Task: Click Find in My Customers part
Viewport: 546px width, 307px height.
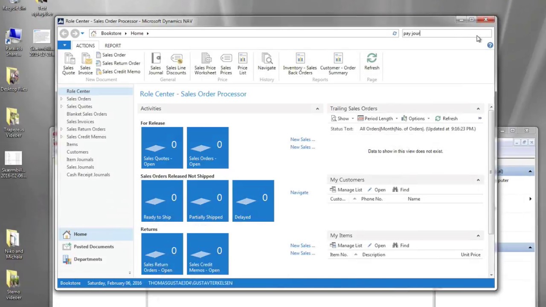Action: pos(401,190)
